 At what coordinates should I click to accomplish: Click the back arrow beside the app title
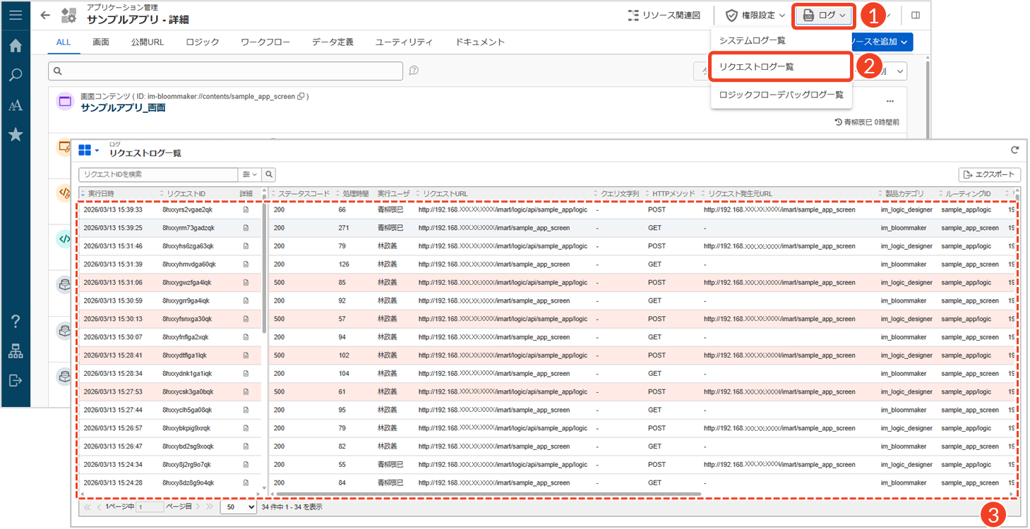[45, 15]
